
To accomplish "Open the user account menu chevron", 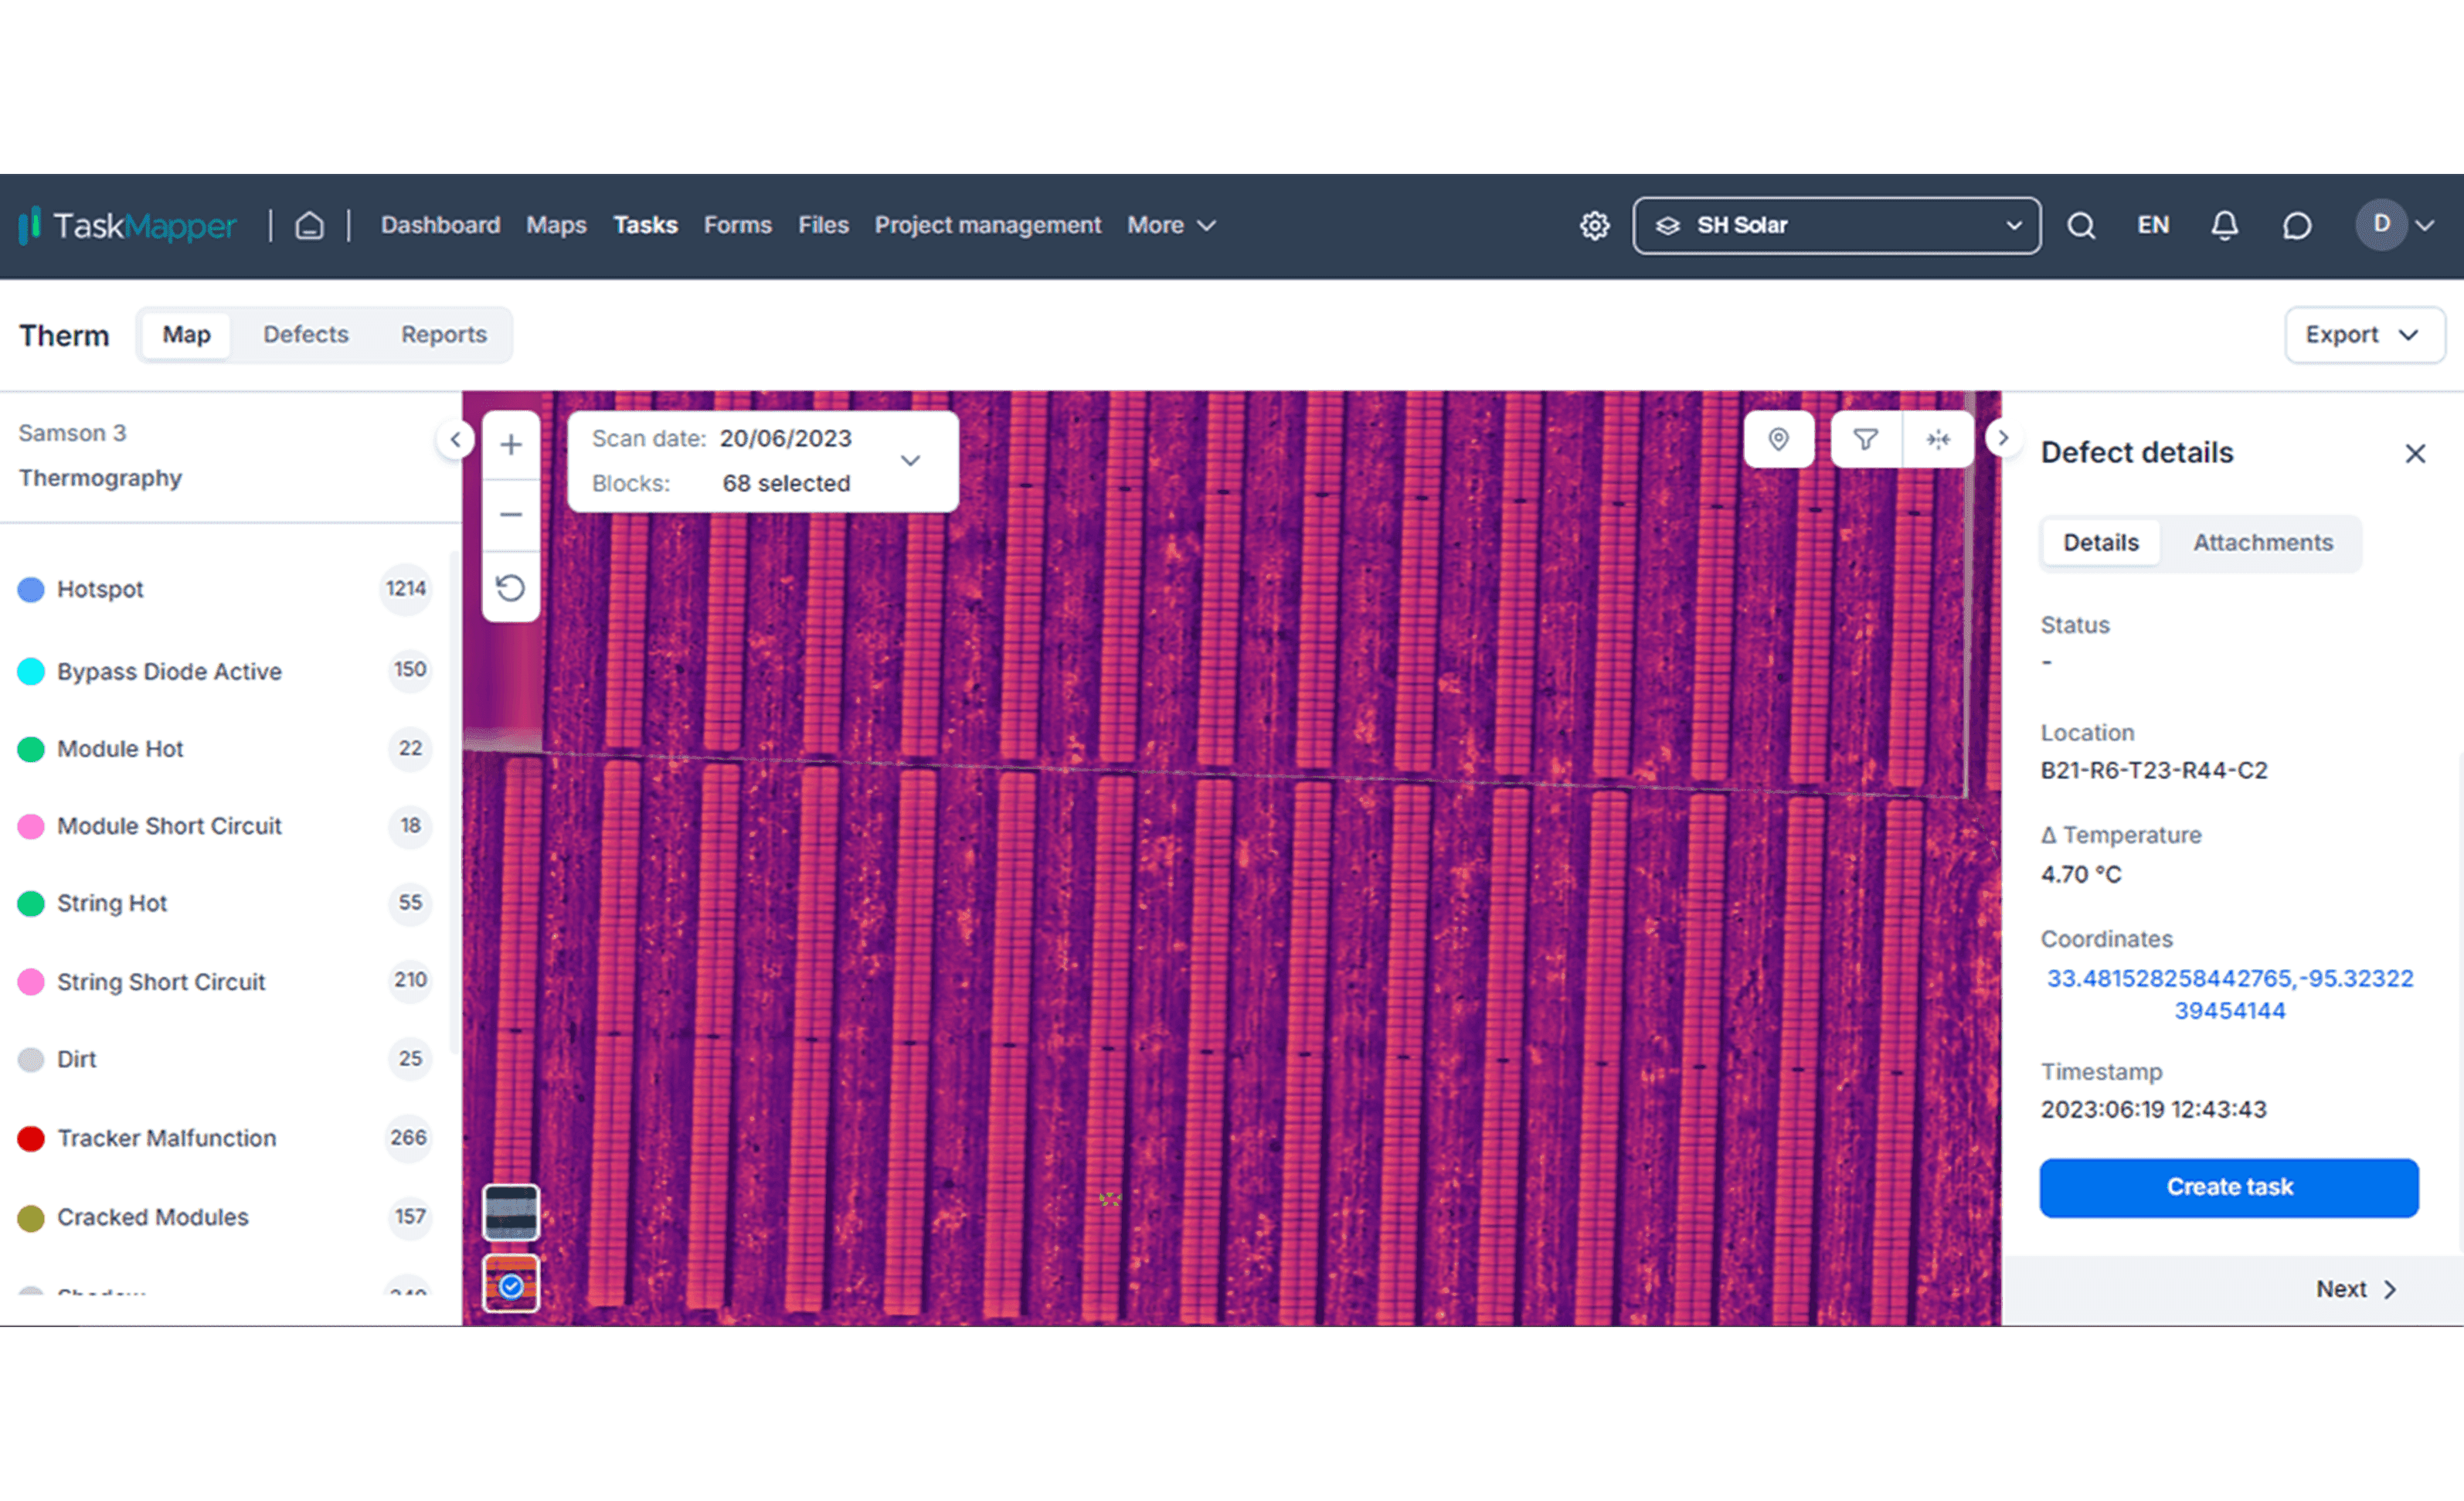I will tap(2425, 225).
